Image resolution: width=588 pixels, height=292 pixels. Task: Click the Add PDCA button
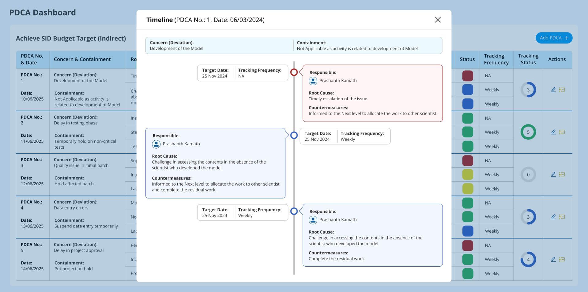coord(554,38)
